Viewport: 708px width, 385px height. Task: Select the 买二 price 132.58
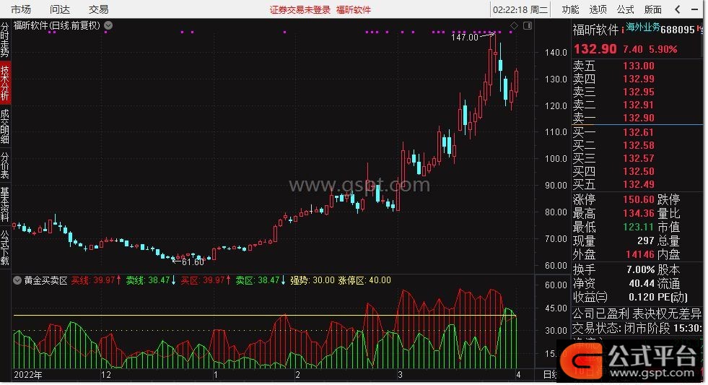point(639,145)
